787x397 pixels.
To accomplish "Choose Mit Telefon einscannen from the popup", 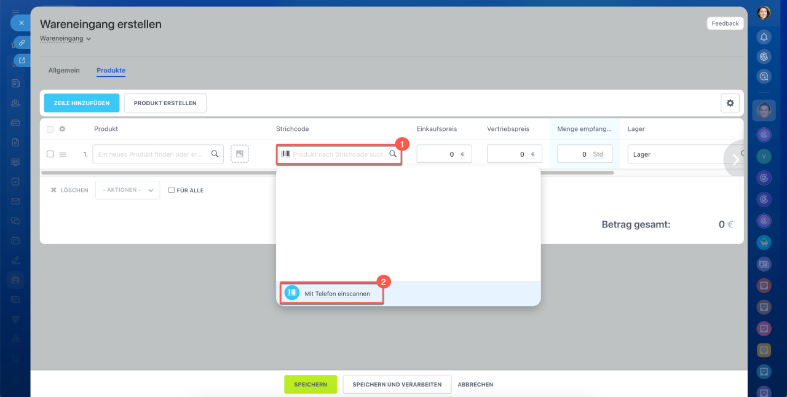I will pyautogui.click(x=337, y=294).
